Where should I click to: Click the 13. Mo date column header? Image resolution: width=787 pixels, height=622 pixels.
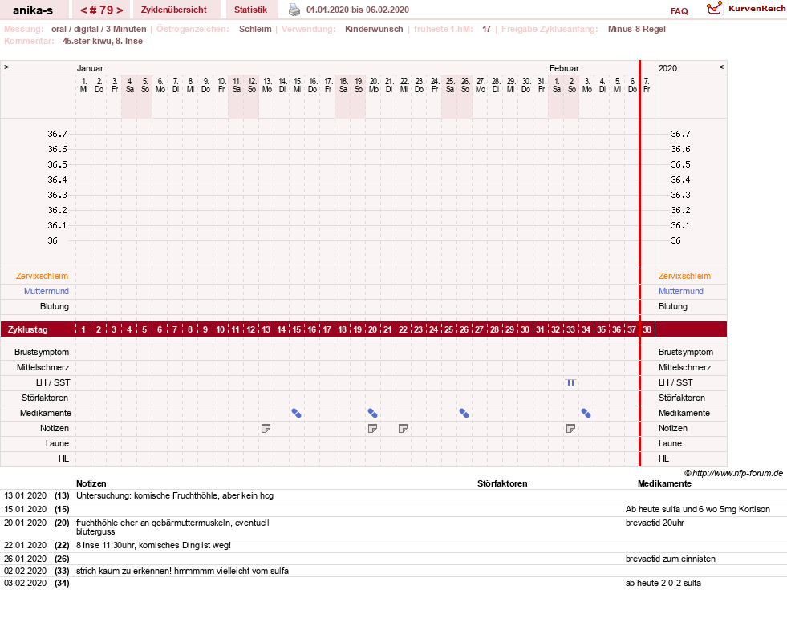tap(267, 85)
